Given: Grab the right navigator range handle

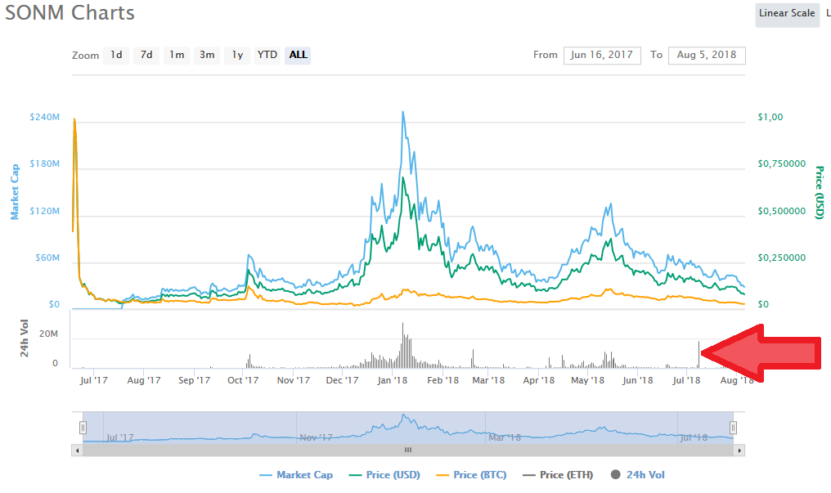Looking at the screenshot, I should click(733, 428).
